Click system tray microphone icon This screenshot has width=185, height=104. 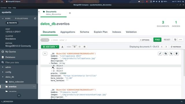click(x=159, y=1)
